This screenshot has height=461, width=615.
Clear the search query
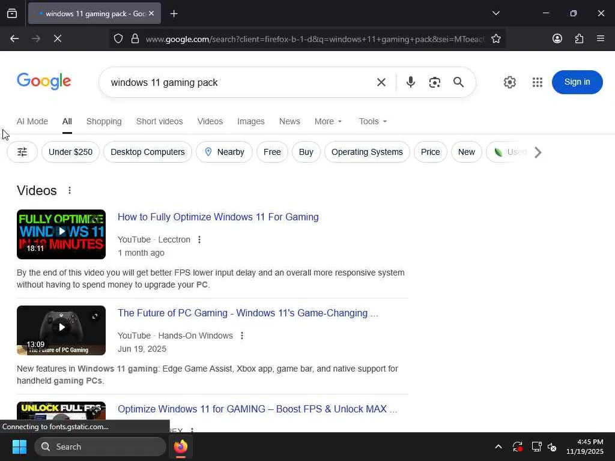(x=381, y=82)
